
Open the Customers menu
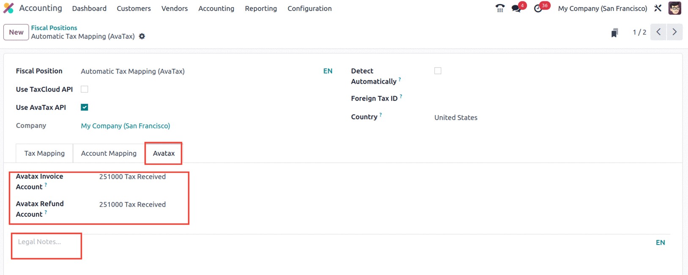(134, 8)
